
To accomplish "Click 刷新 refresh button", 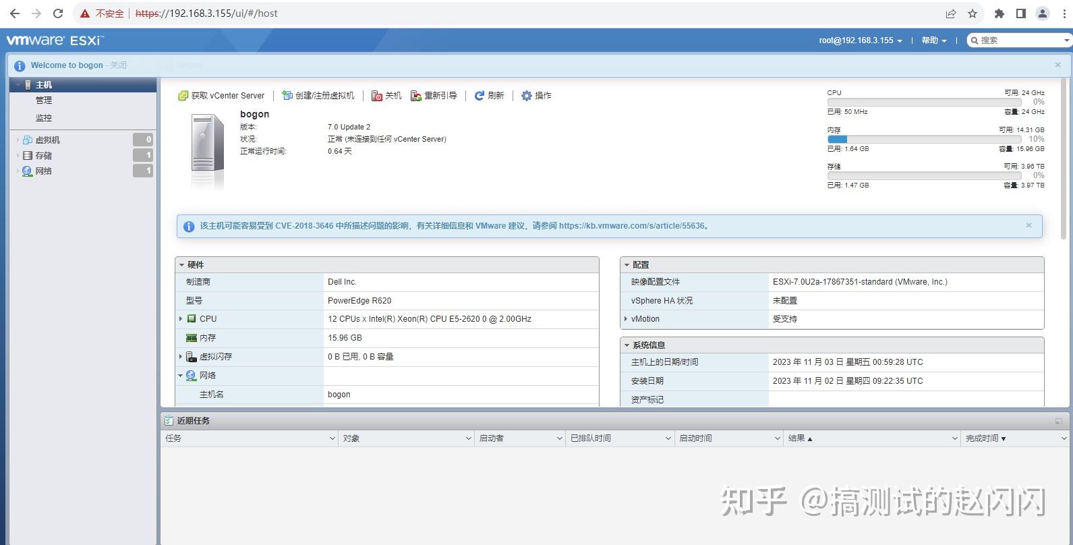I will [489, 96].
